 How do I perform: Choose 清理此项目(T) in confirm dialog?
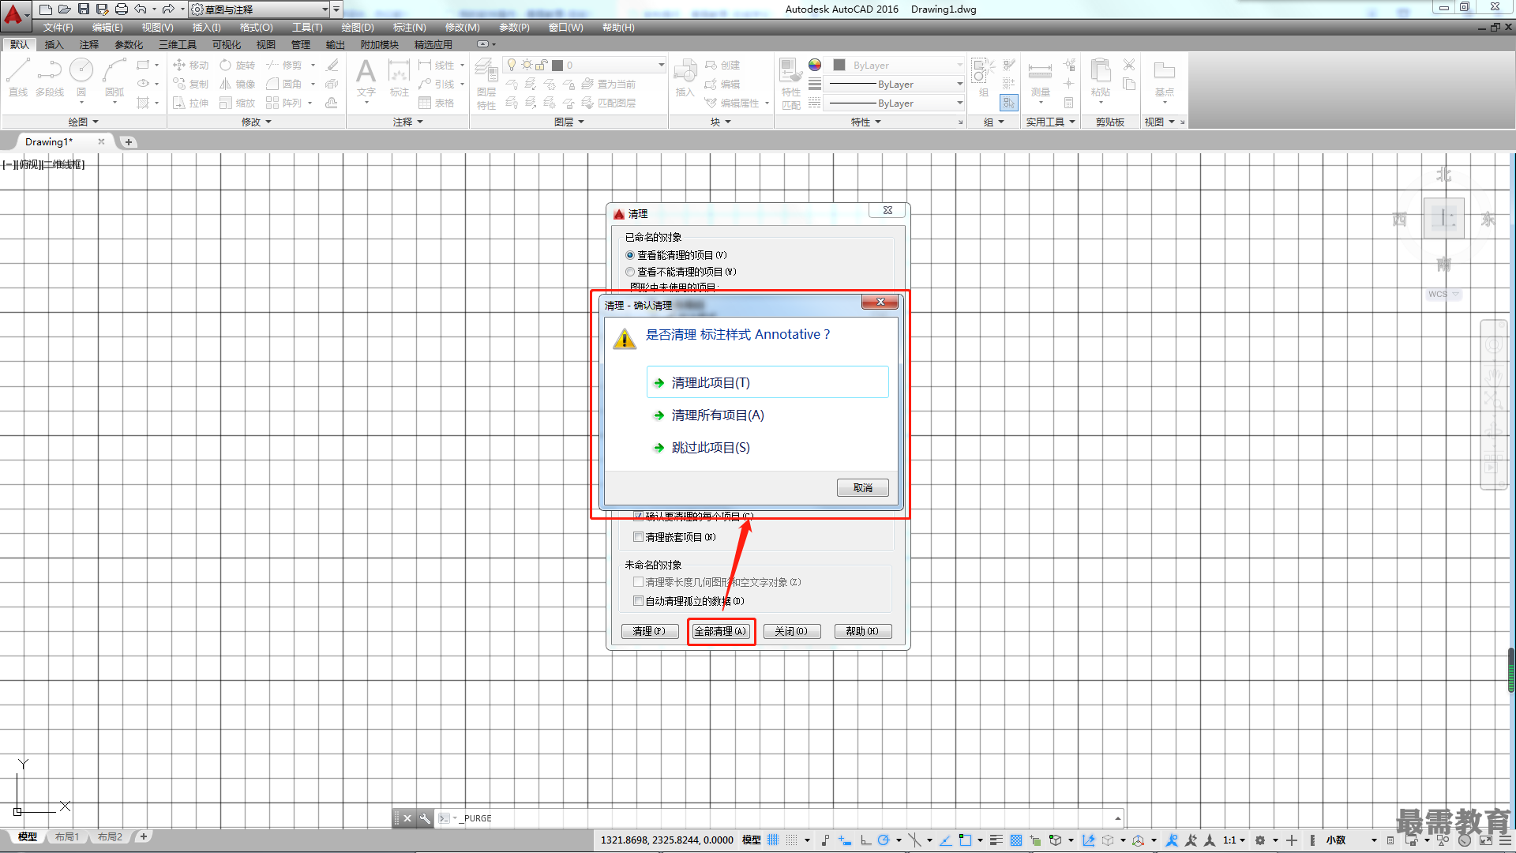(767, 382)
